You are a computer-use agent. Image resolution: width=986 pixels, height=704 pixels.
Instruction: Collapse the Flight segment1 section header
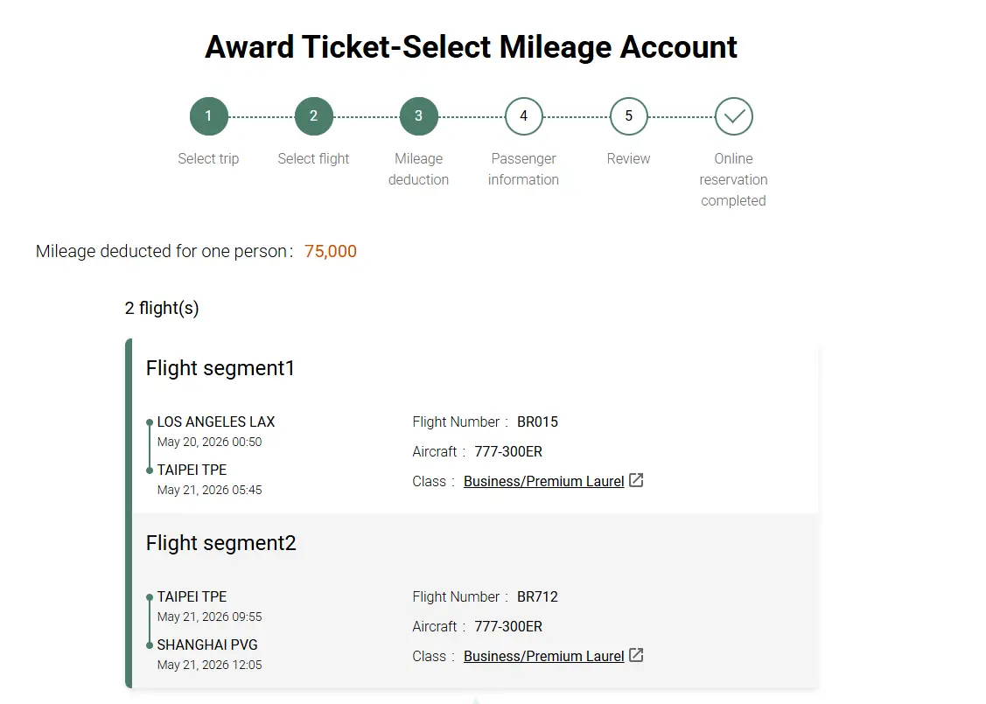pyautogui.click(x=220, y=368)
